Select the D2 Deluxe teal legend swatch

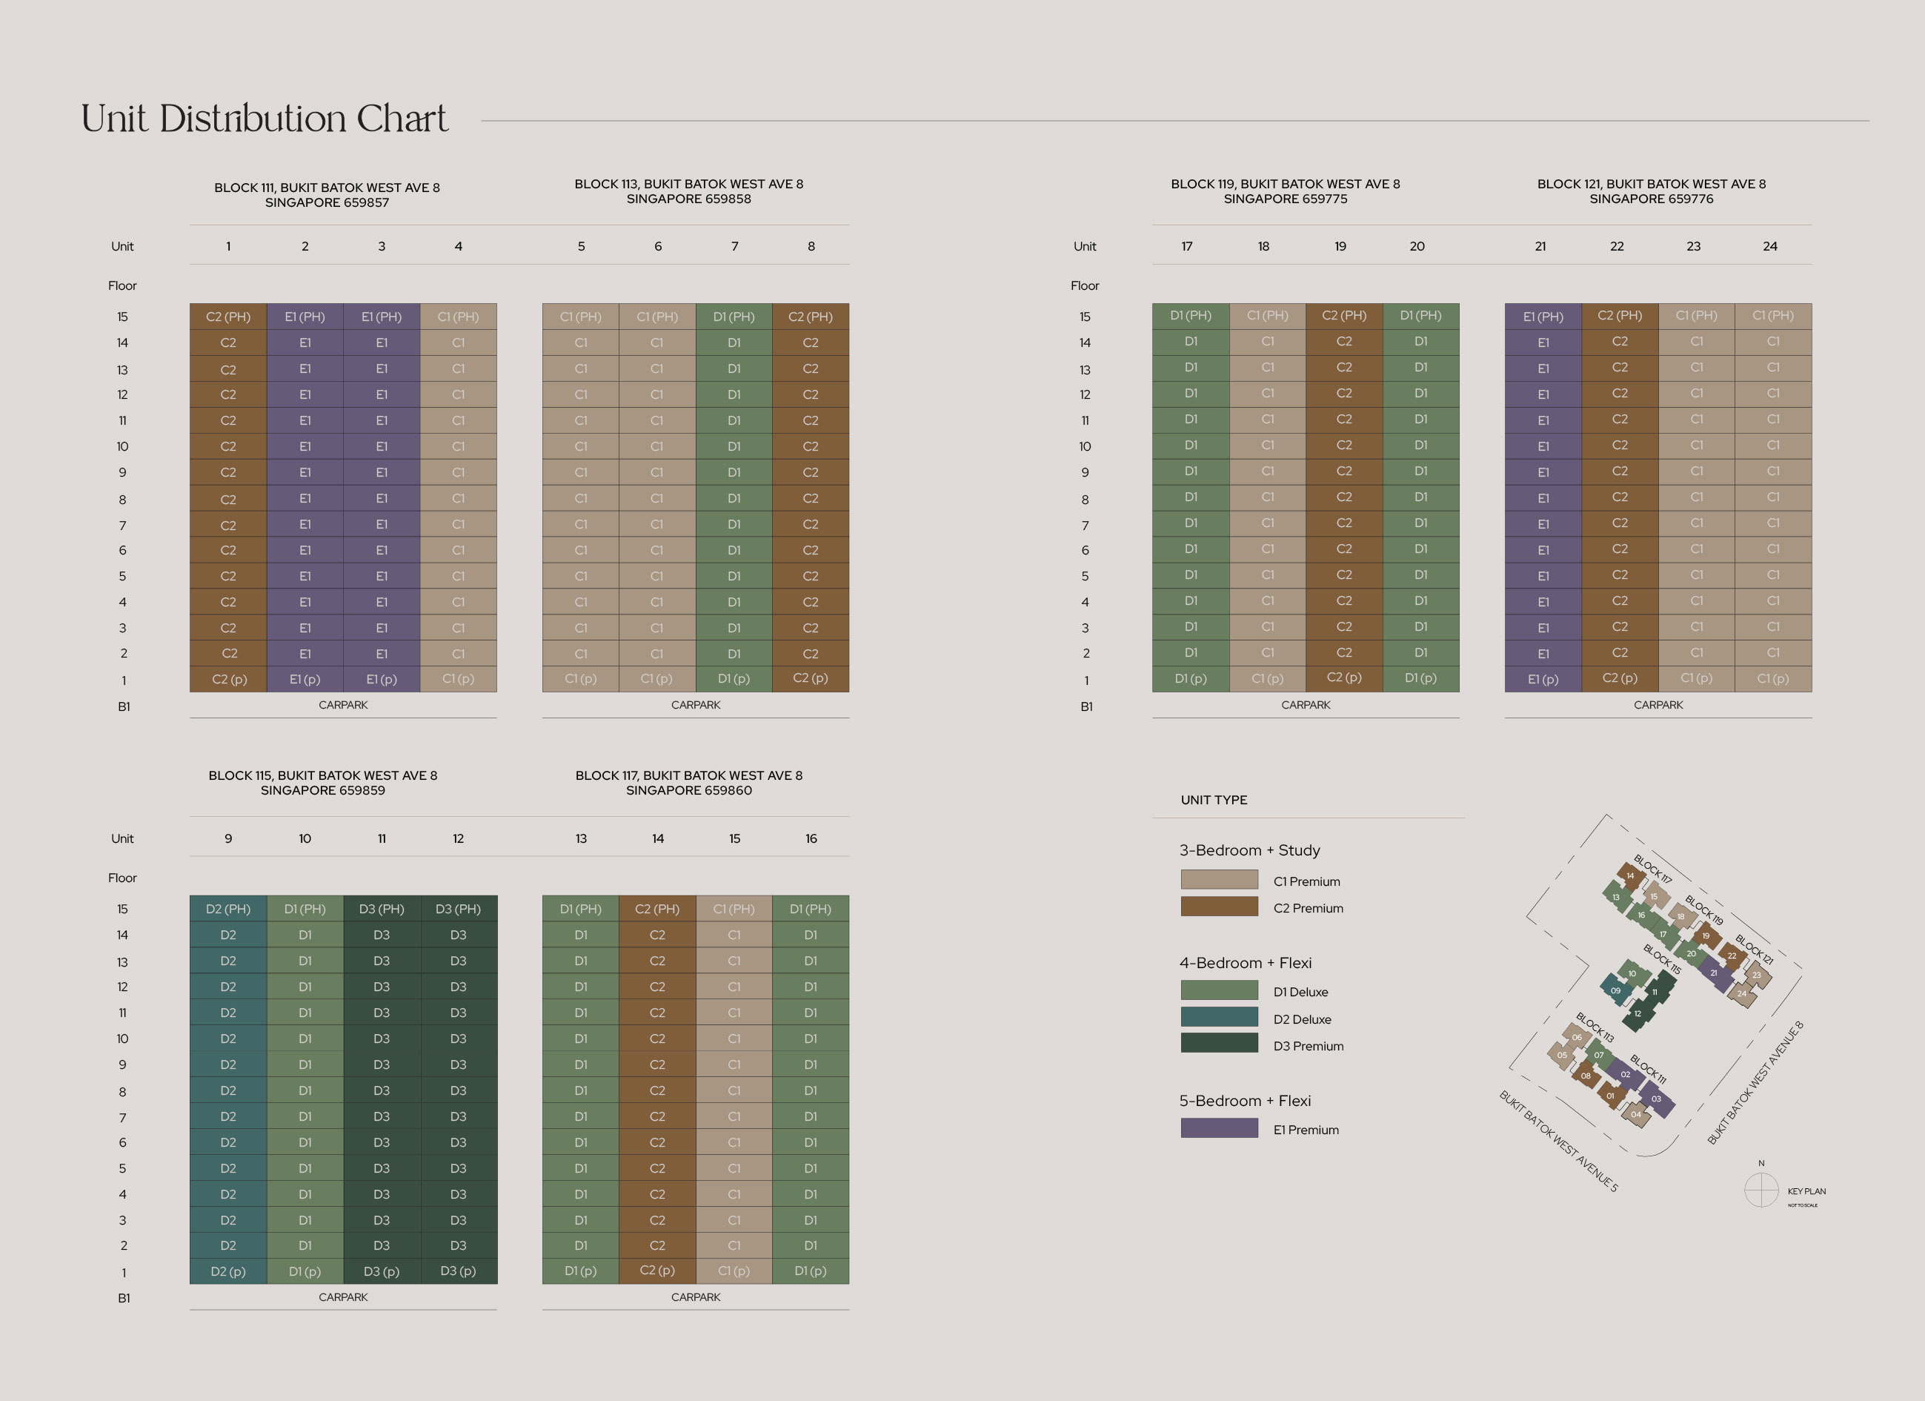pos(1219,1017)
